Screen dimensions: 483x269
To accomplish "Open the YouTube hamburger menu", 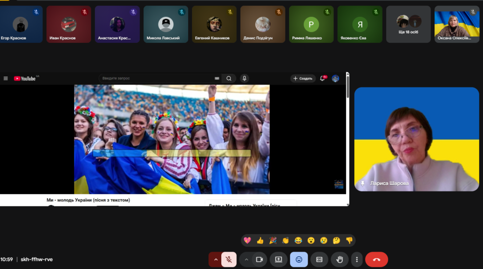I will pyautogui.click(x=6, y=79).
